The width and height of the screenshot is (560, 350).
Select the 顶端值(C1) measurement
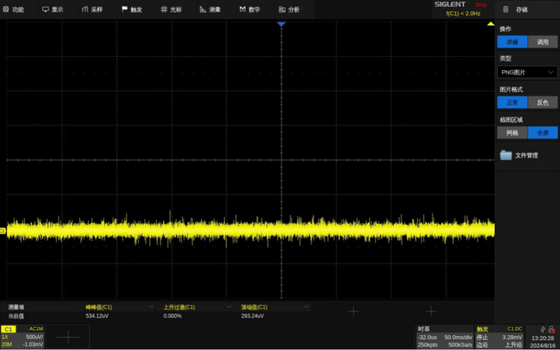coord(254,307)
